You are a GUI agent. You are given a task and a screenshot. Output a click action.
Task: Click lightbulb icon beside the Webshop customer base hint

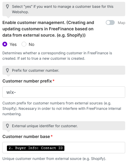(x=7, y=7)
